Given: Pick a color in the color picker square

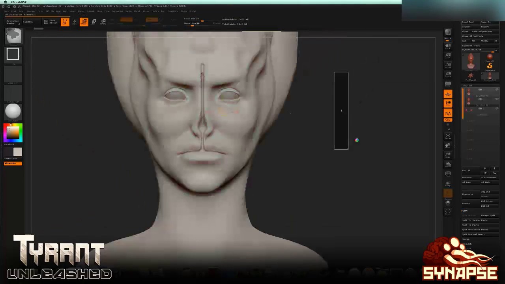Looking at the screenshot, I should click(x=13, y=133).
